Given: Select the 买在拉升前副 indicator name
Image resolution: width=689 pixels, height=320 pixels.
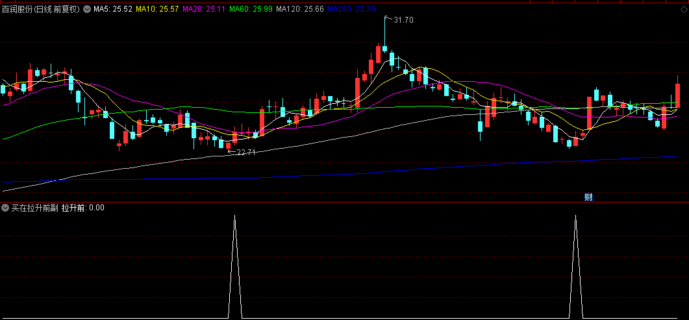Looking at the screenshot, I should (x=34, y=208).
